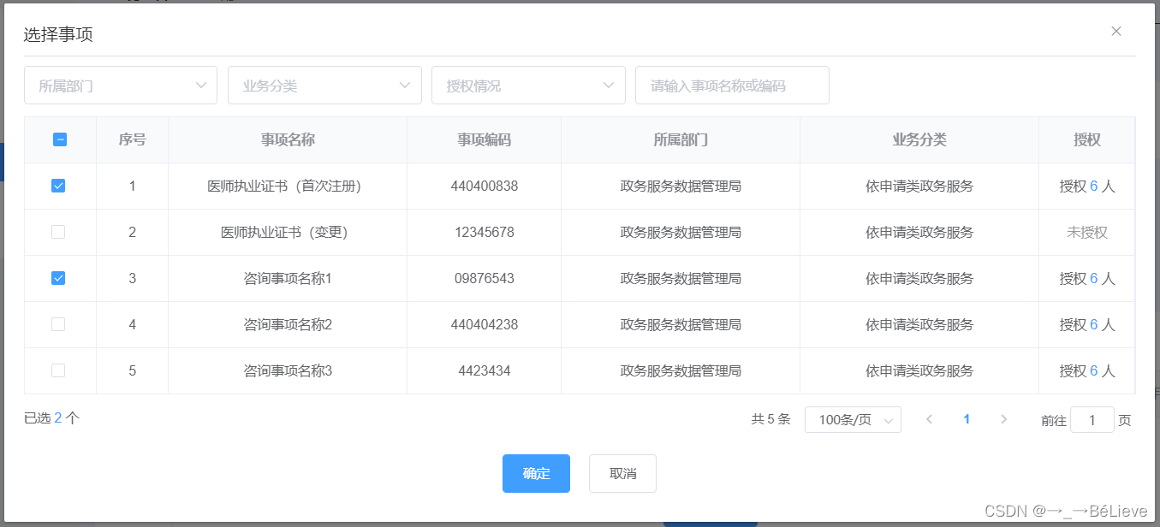Click the 取消 cancel button

coord(622,473)
